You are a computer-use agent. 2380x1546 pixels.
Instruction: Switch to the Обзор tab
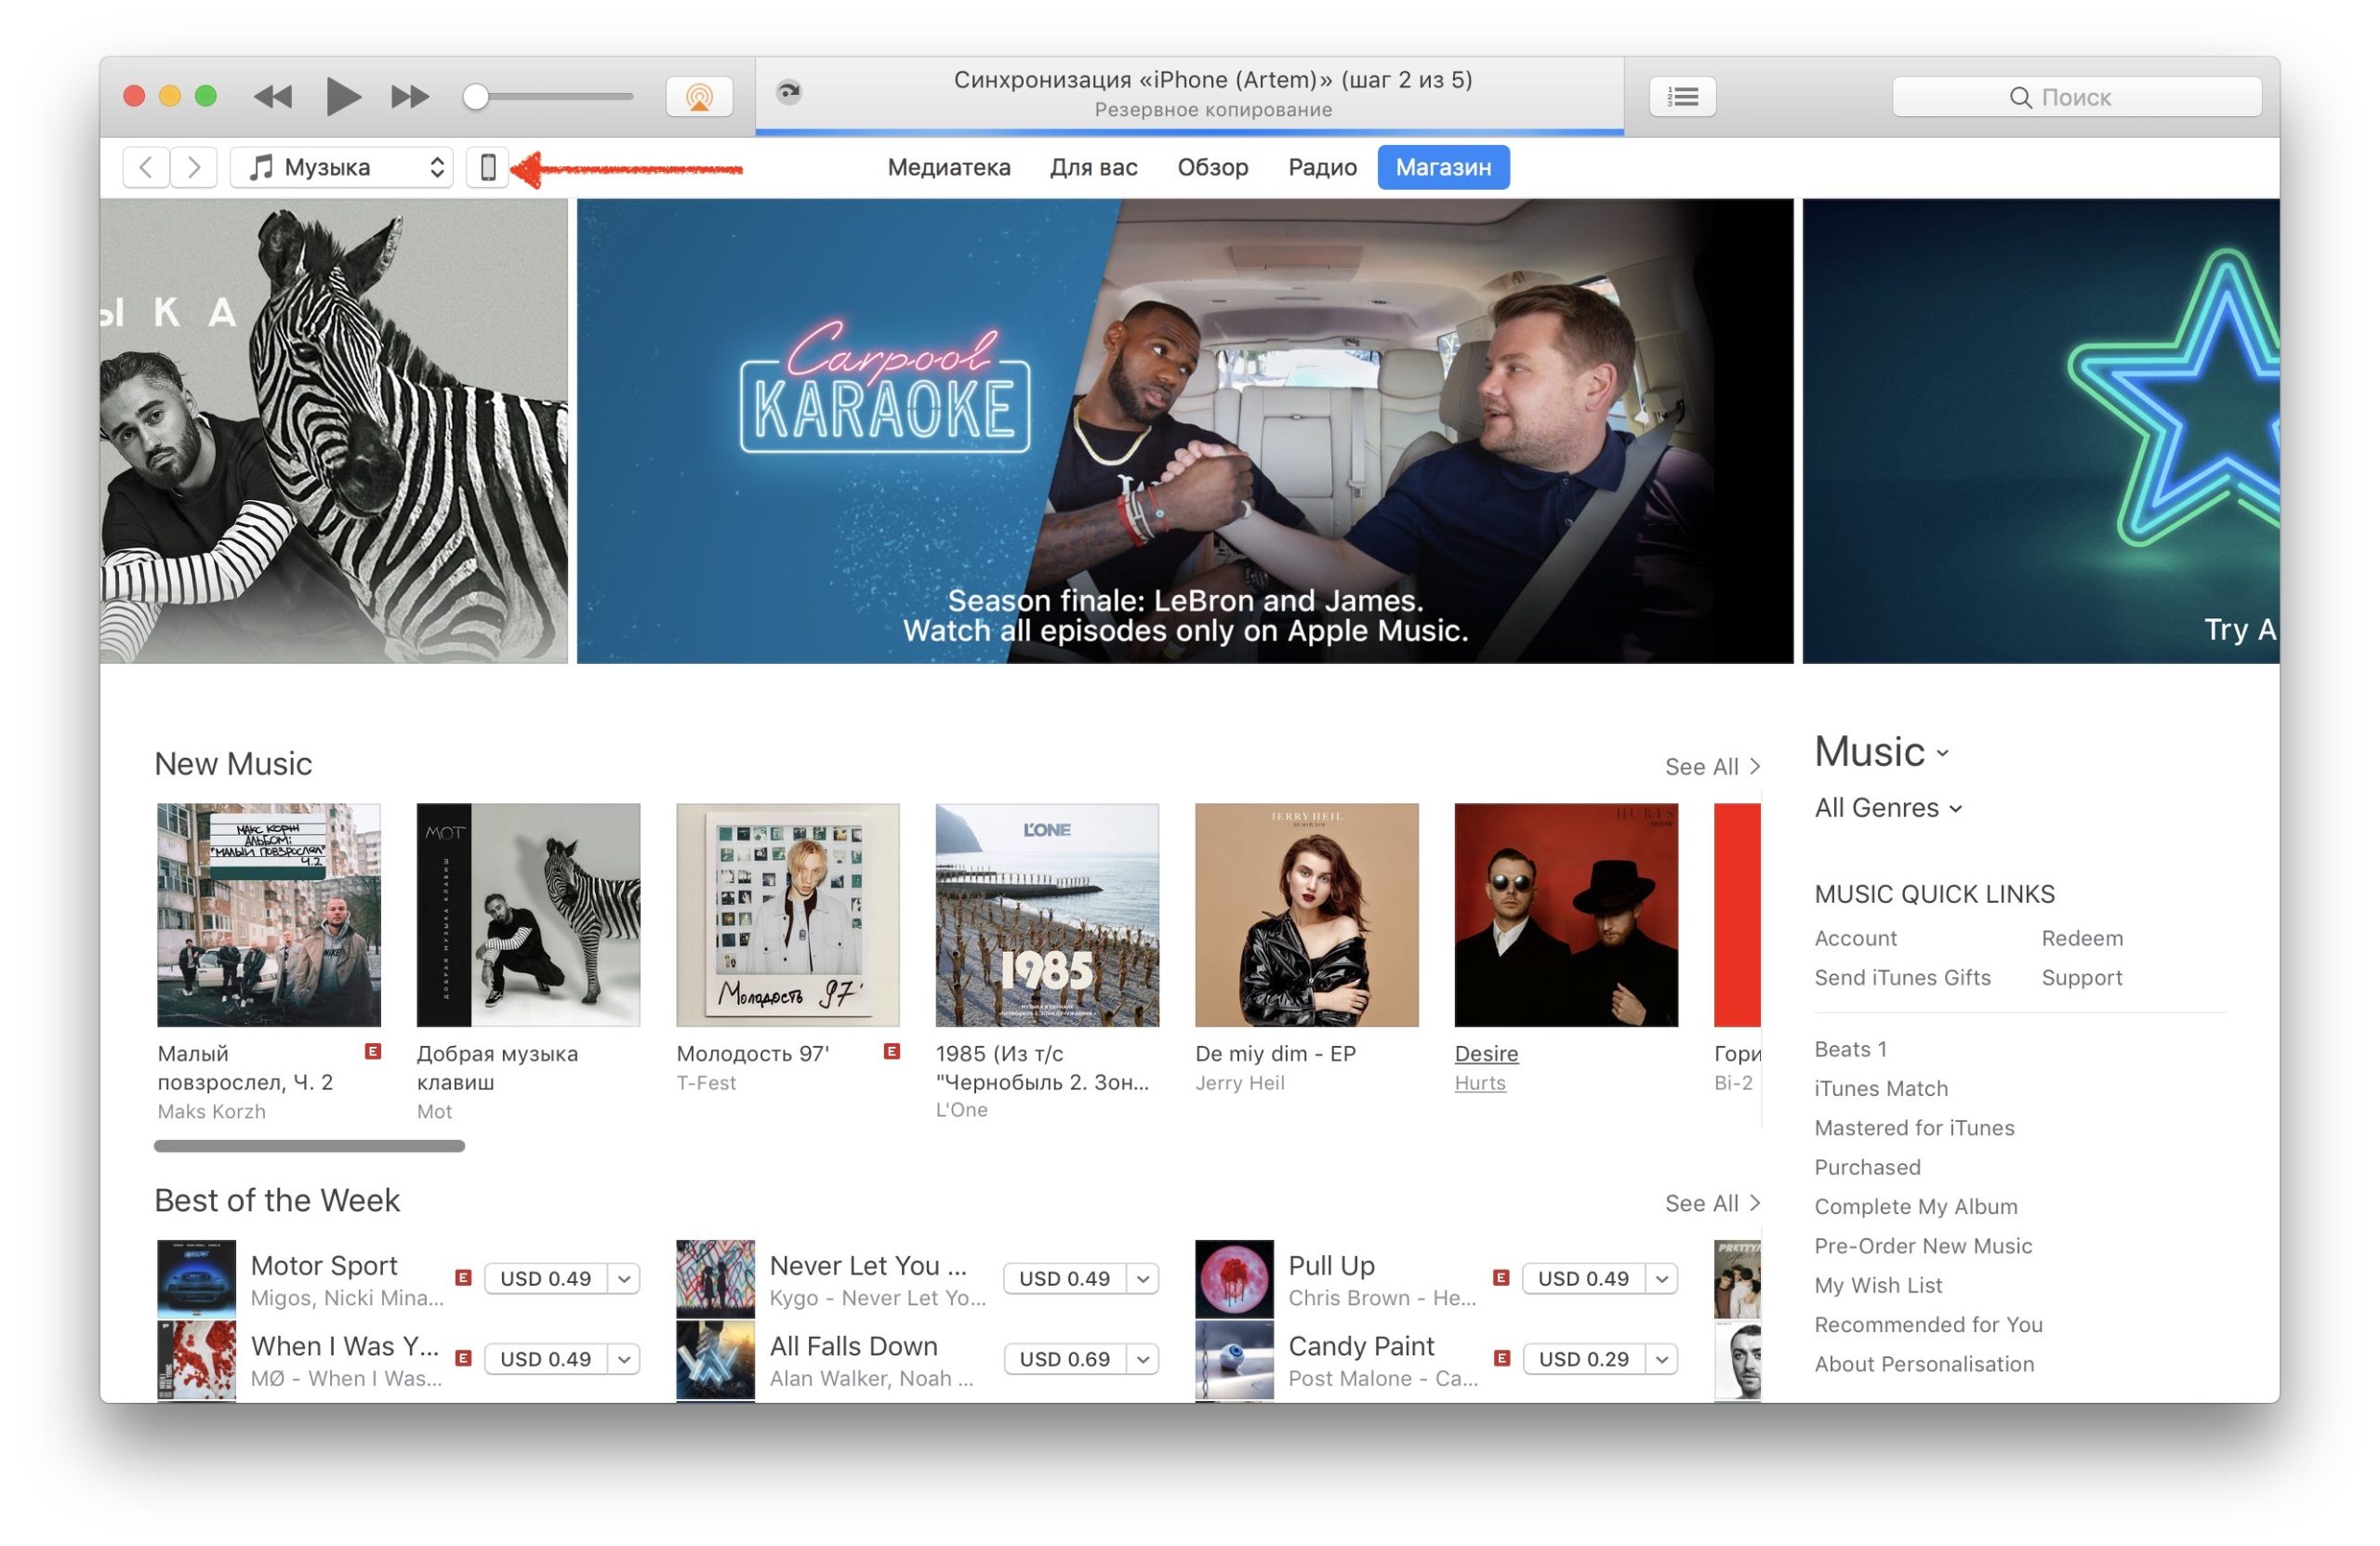[x=1213, y=167]
